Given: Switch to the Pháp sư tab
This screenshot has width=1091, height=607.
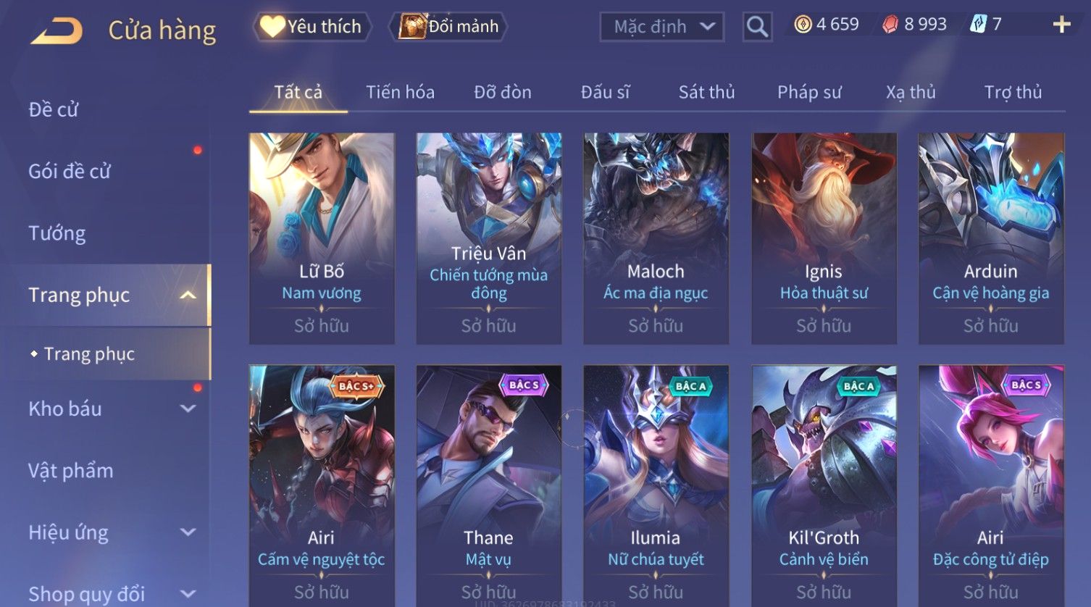Looking at the screenshot, I should pos(809,92).
